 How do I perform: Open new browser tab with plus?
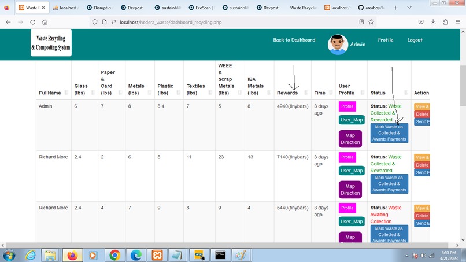click(x=395, y=8)
